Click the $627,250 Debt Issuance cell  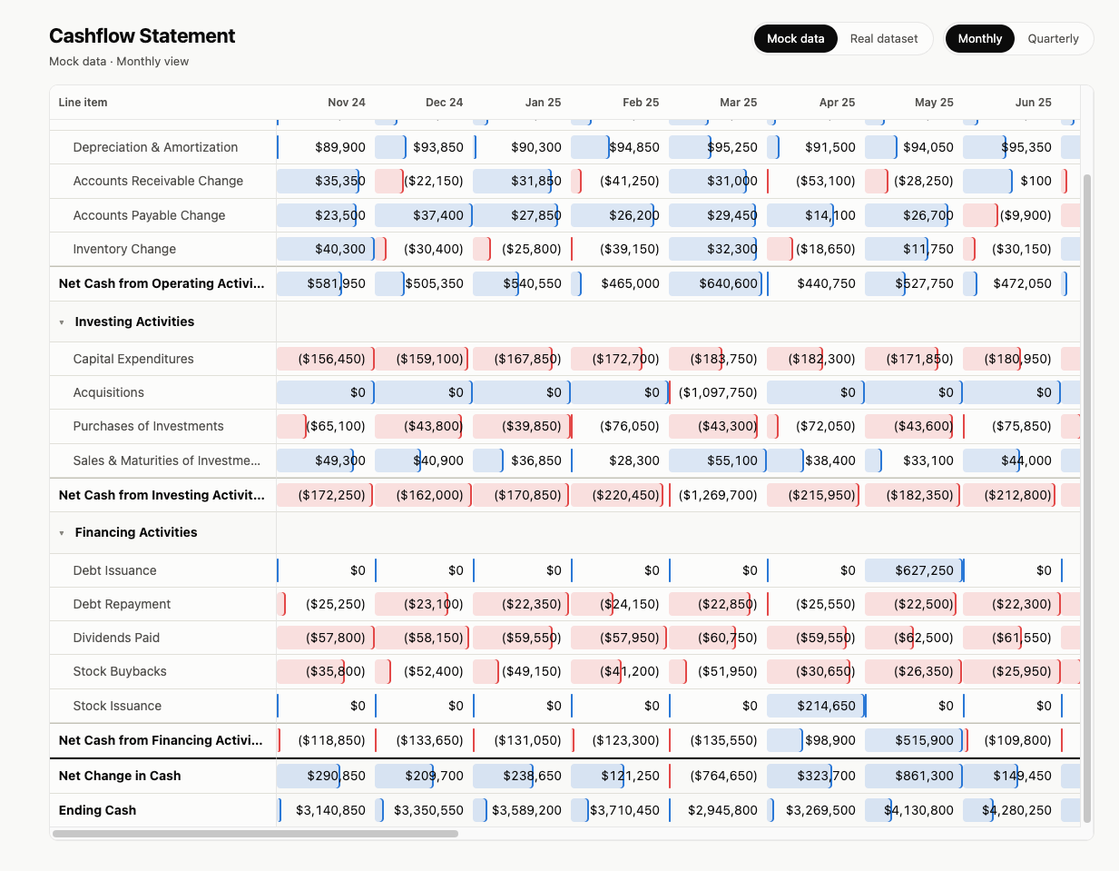point(913,570)
